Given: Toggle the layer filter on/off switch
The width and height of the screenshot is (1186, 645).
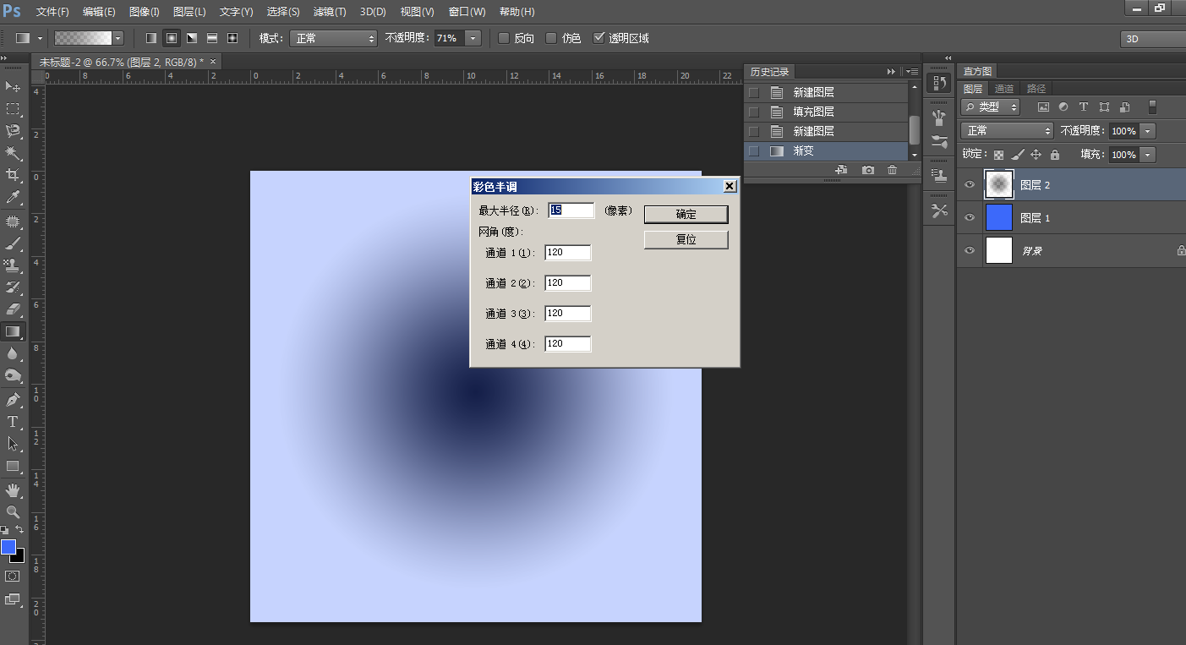Looking at the screenshot, I should click(x=1151, y=107).
